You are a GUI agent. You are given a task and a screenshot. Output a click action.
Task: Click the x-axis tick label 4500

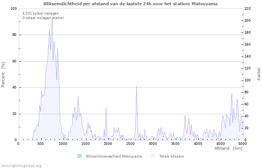pos(220,143)
